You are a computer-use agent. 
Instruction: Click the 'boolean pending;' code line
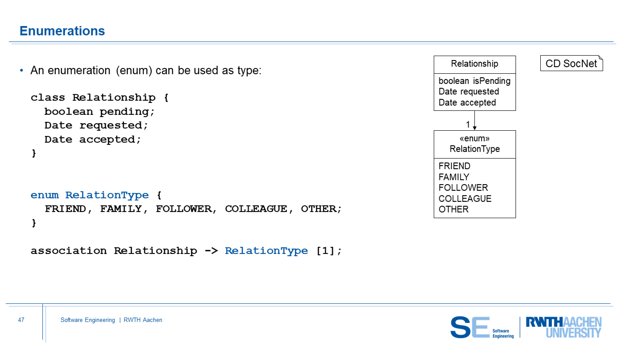click(x=99, y=112)
